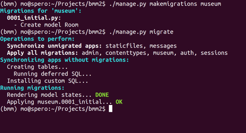
Task: Click the "Synchronizing apps without migrations:" heading
Action: pyautogui.click(x=64, y=60)
